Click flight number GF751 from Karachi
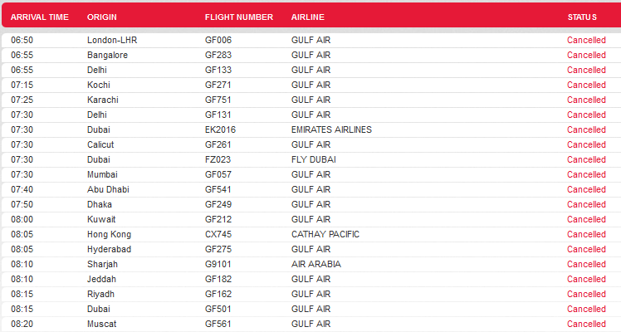The height and width of the screenshot is (332, 621). (x=218, y=100)
